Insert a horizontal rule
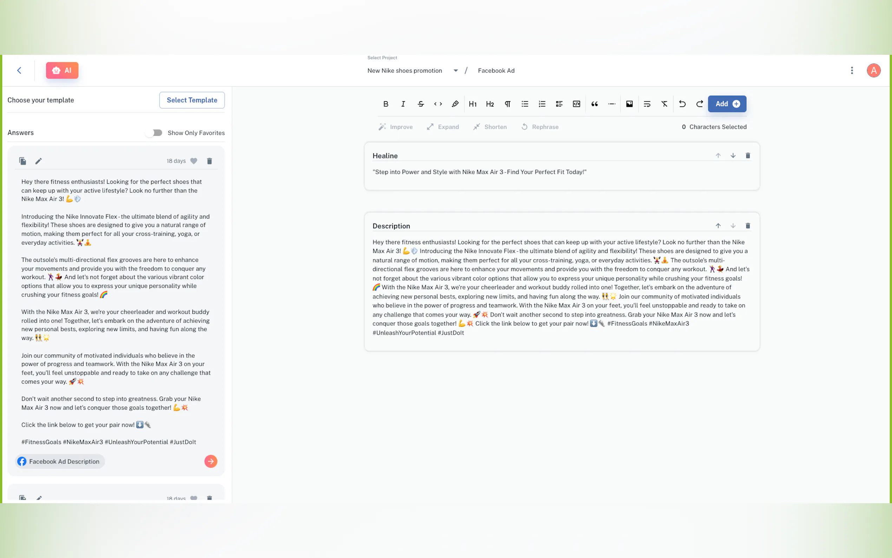The height and width of the screenshot is (558, 892). (x=612, y=104)
